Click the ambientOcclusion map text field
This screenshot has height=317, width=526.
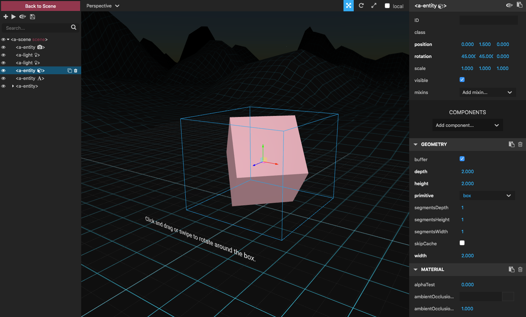tap(480, 297)
